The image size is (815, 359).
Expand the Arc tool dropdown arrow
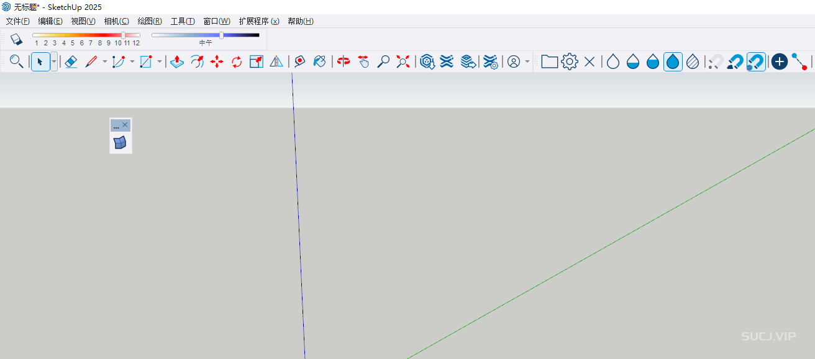click(132, 61)
